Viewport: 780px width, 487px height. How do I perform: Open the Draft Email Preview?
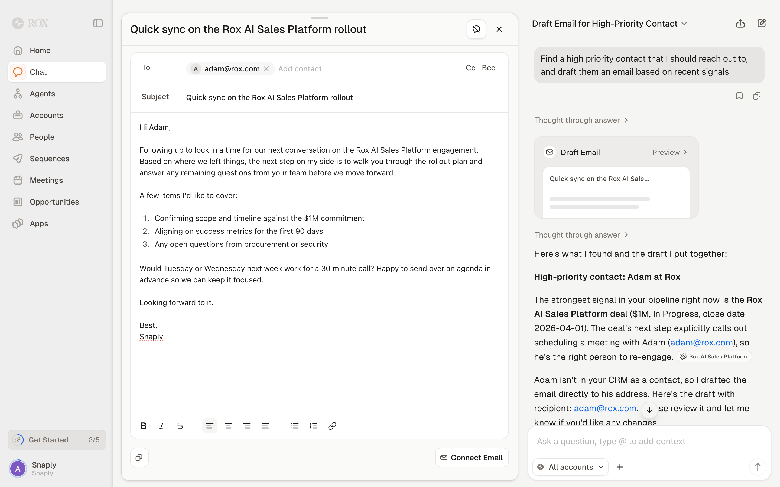click(670, 152)
